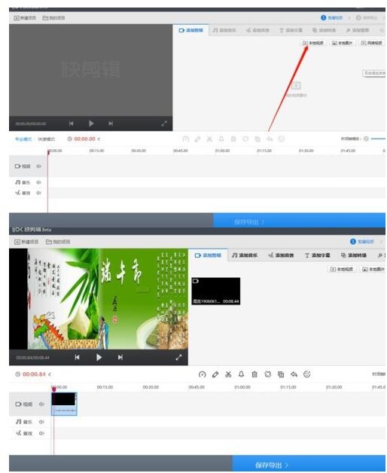Click the greyed undo icon in upper toolbar
Screen dimensions: 387x473
pos(270,139)
